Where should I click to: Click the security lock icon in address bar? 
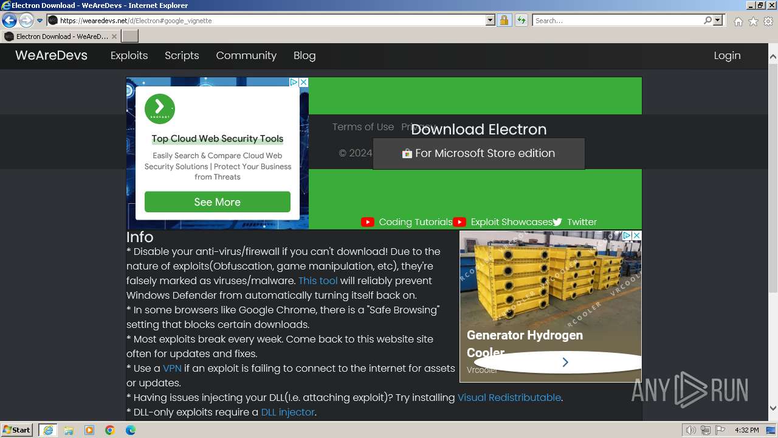pyautogui.click(x=504, y=21)
